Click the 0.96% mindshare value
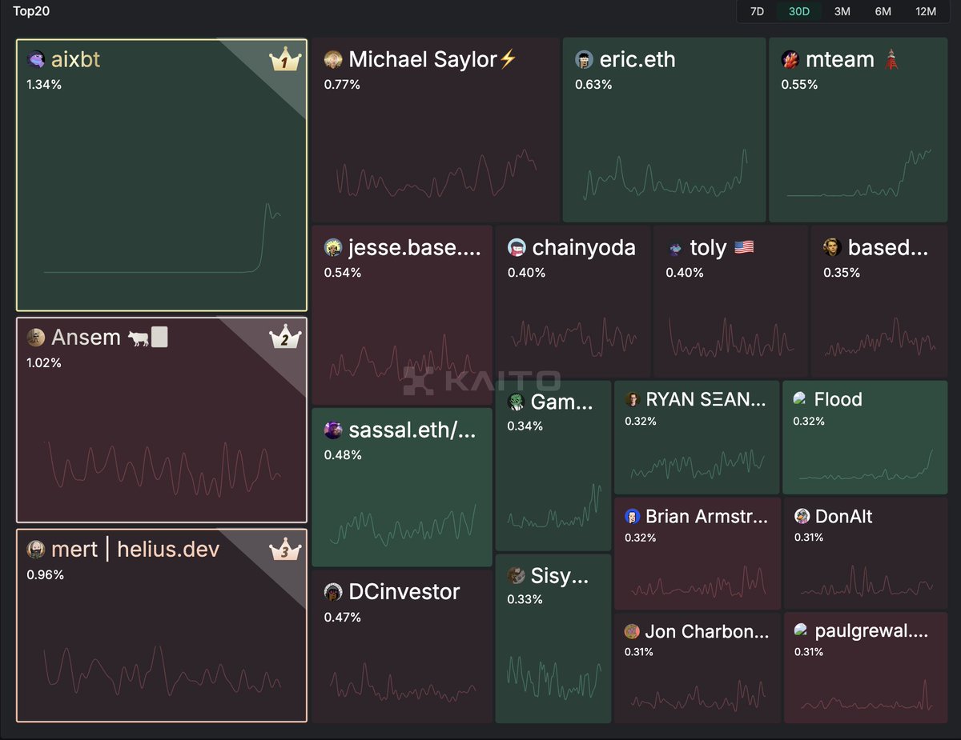This screenshot has width=961, height=740. [x=45, y=574]
